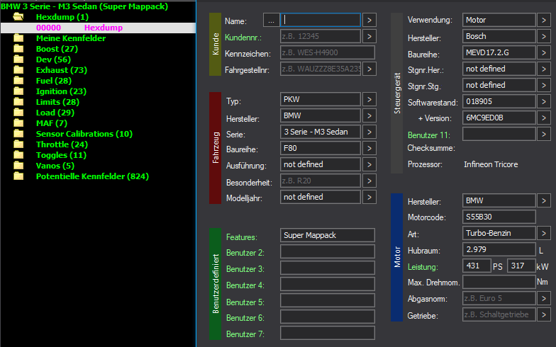Open the Hexdump (1) folder icon

point(18,17)
